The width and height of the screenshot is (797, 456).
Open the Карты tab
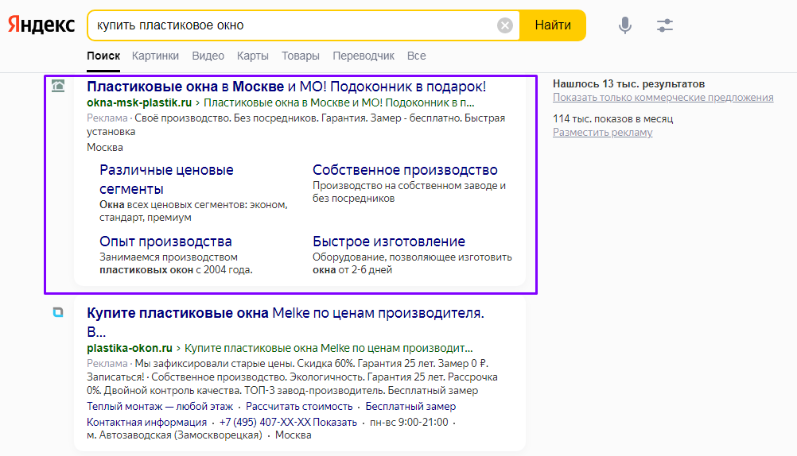(x=253, y=56)
